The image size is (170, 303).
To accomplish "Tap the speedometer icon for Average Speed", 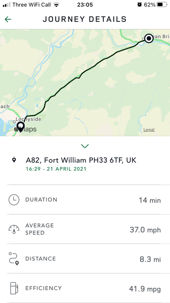I will pyautogui.click(x=14, y=229).
